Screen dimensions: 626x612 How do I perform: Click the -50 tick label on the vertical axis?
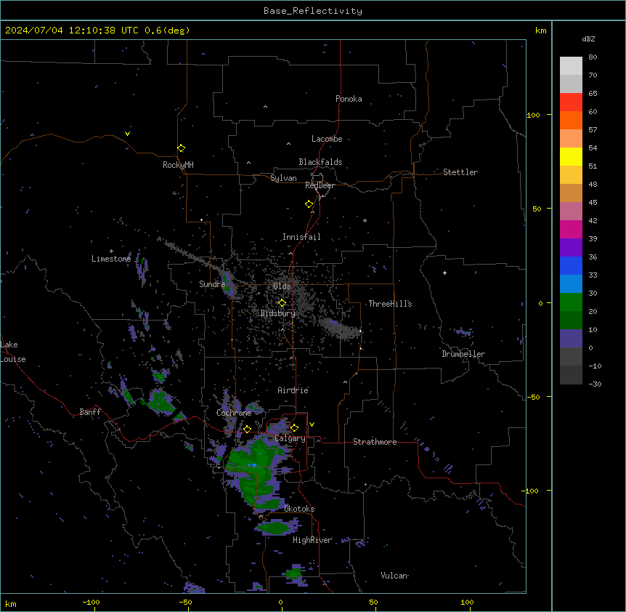(533, 397)
